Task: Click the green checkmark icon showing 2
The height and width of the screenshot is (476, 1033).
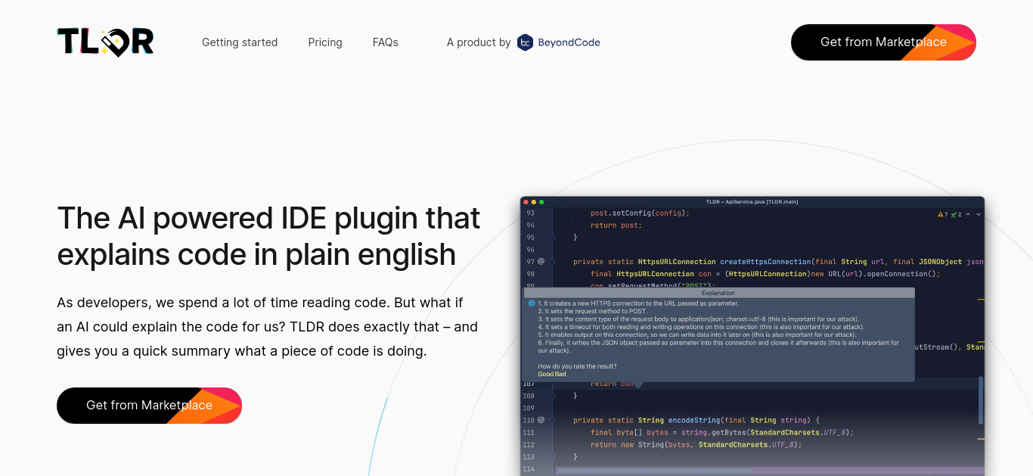Action: [954, 214]
